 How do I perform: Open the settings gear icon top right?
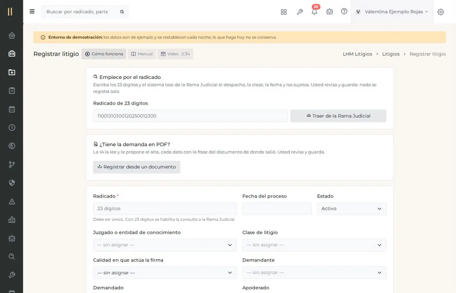point(441,12)
